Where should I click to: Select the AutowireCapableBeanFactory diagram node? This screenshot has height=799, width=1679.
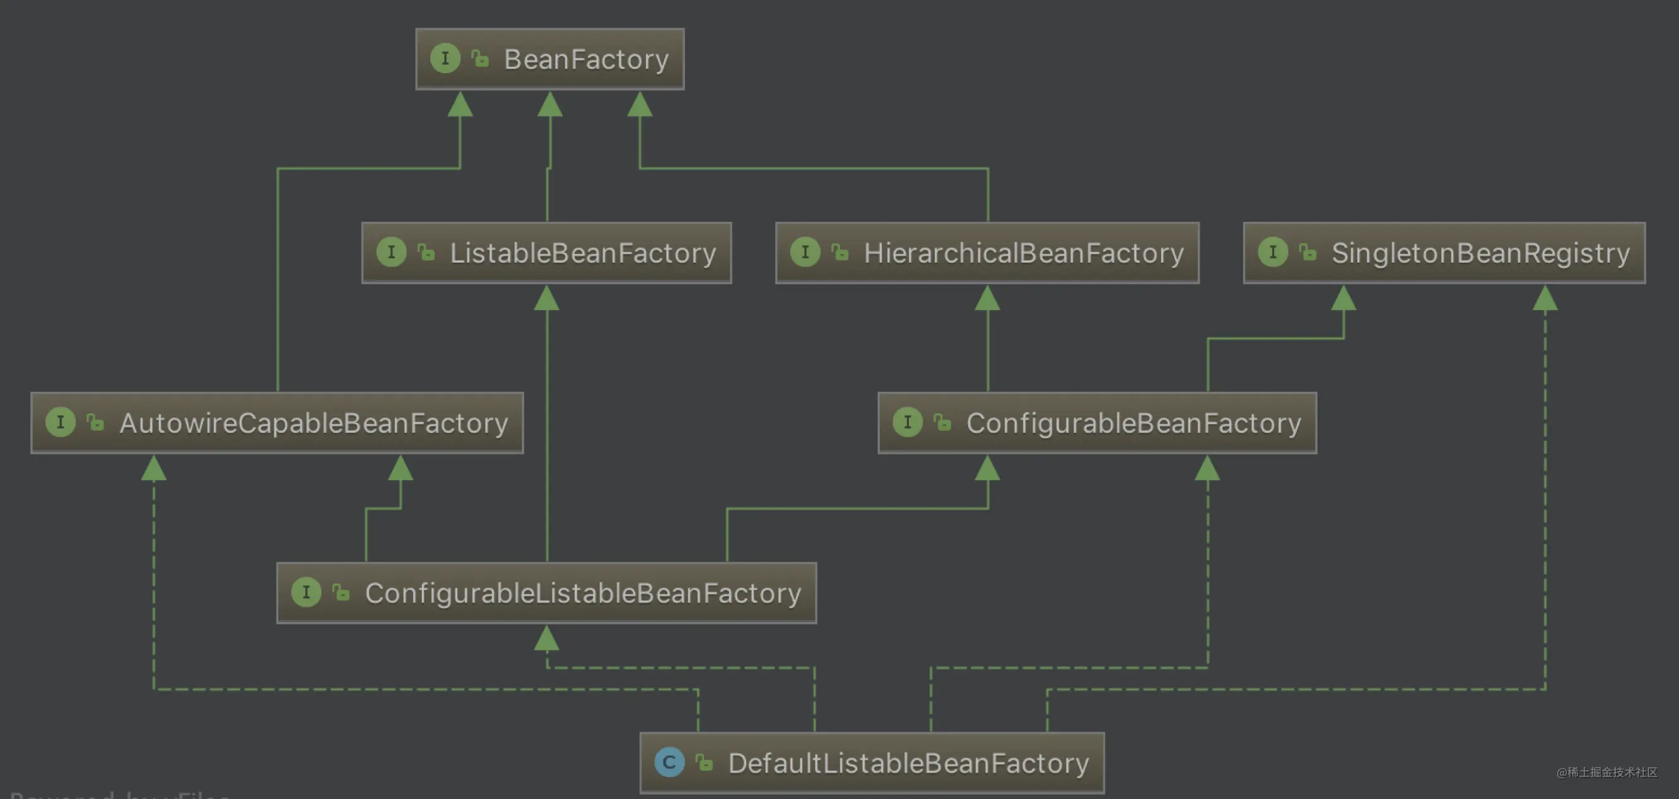pos(313,423)
